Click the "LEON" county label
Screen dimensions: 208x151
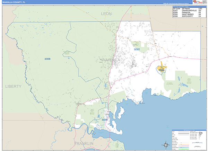click(x=106, y=14)
